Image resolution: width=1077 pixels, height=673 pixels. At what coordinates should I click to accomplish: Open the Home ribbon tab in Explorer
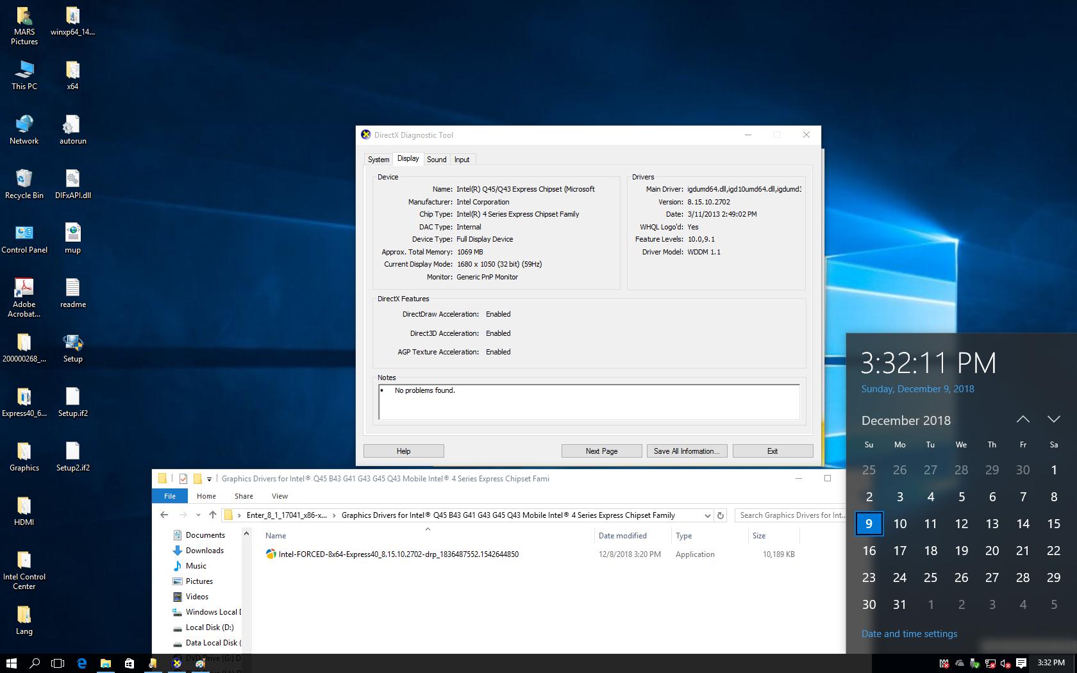pos(206,495)
